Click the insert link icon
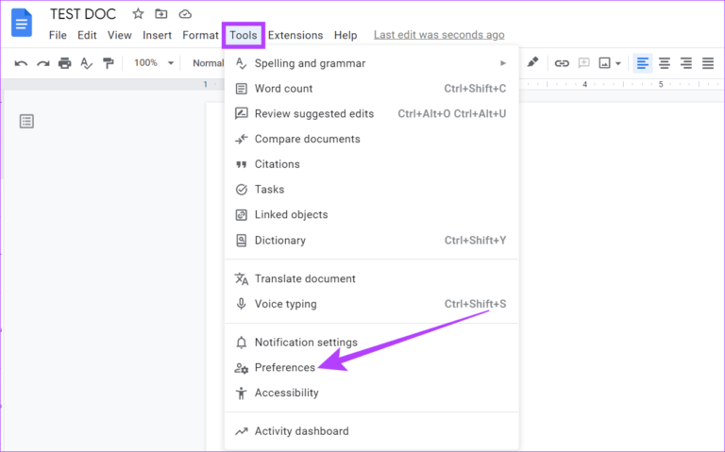 [562, 63]
